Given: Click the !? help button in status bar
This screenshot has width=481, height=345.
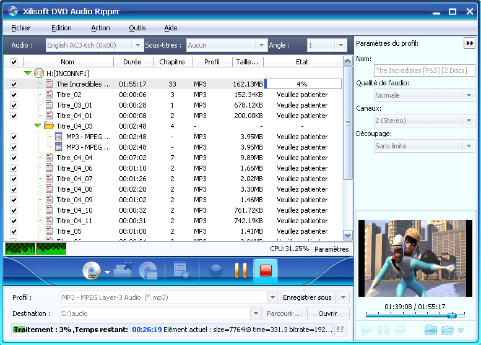Looking at the screenshot, I should pos(340,330).
